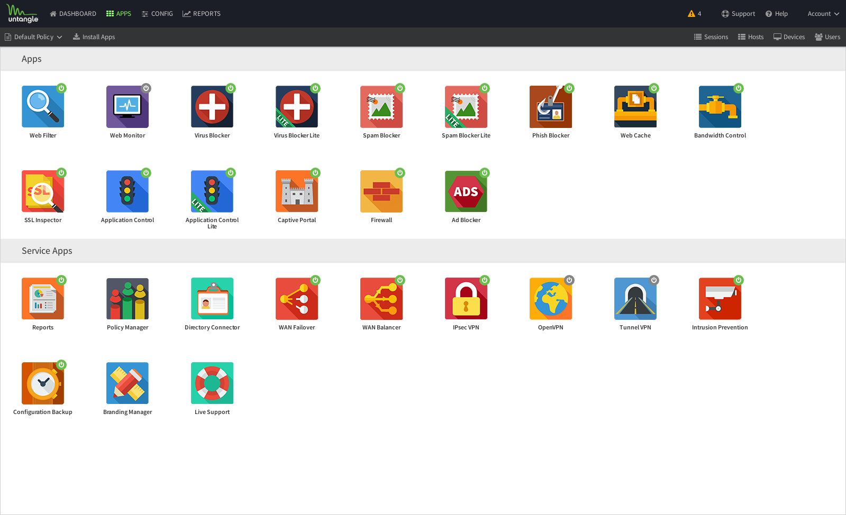846x515 pixels.
Task: View the Users list
Action: click(827, 37)
